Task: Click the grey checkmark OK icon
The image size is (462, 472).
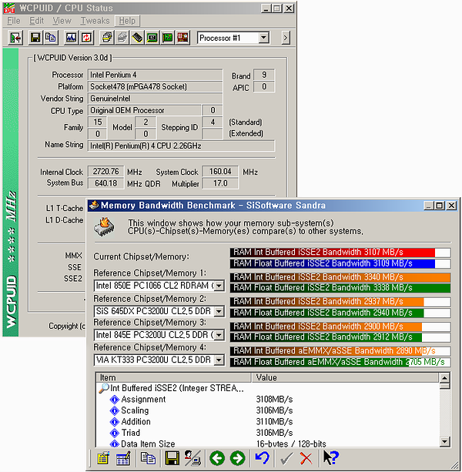Action: [x=286, y=458]
